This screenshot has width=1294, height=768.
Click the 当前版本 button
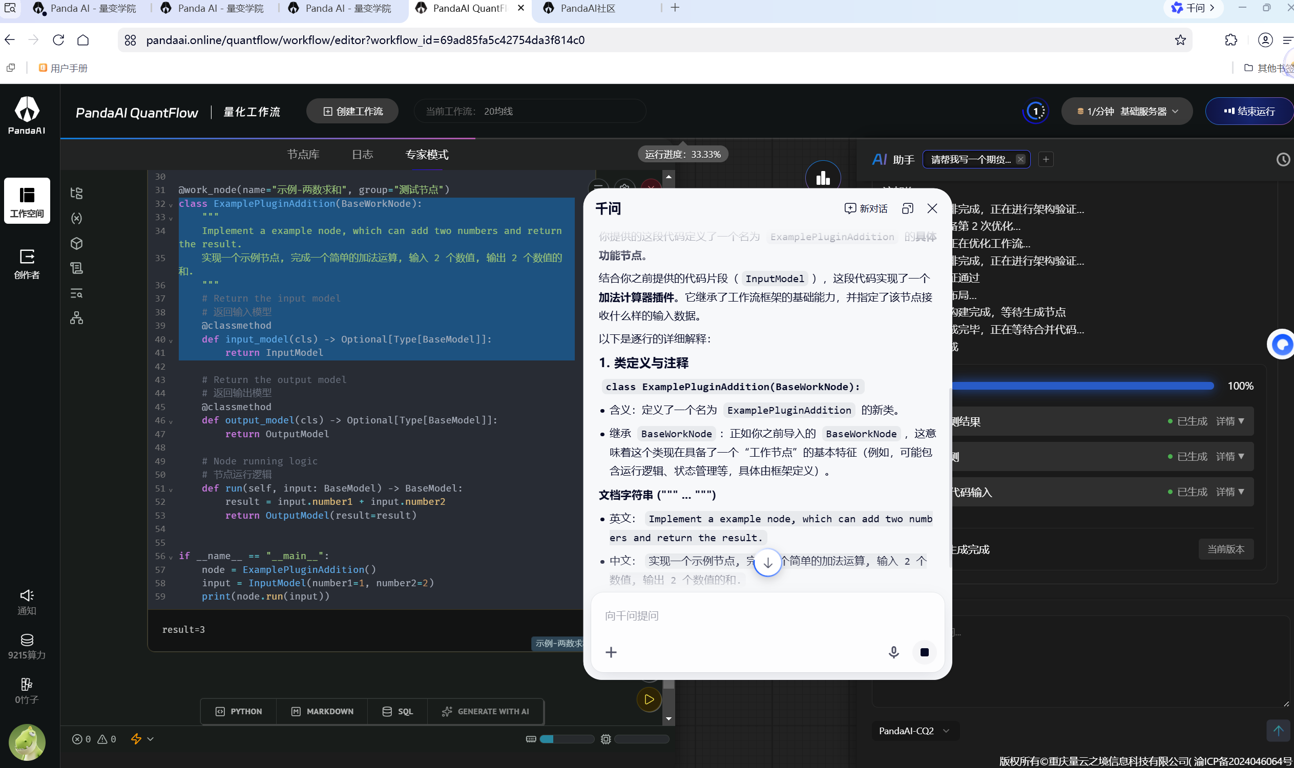click(x=1226, y=549)
